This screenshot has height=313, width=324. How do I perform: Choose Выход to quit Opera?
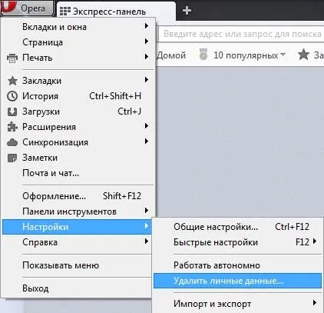(77, 288)
